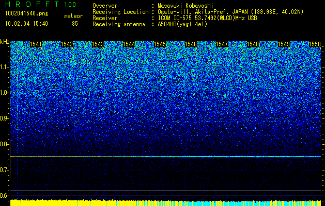Image resolution: width=325 pixels, height=206 pixels.
Task: Click the 1546 time marker
Action: click(191, 44)
